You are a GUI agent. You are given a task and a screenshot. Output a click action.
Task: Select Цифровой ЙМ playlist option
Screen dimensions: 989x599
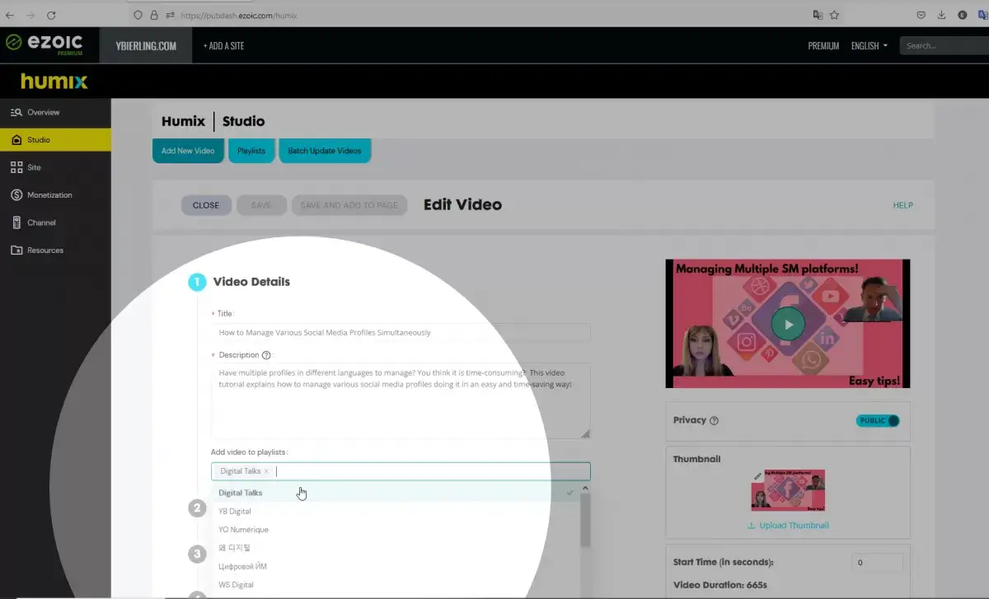pyautogui.click(x=396, y=567)
